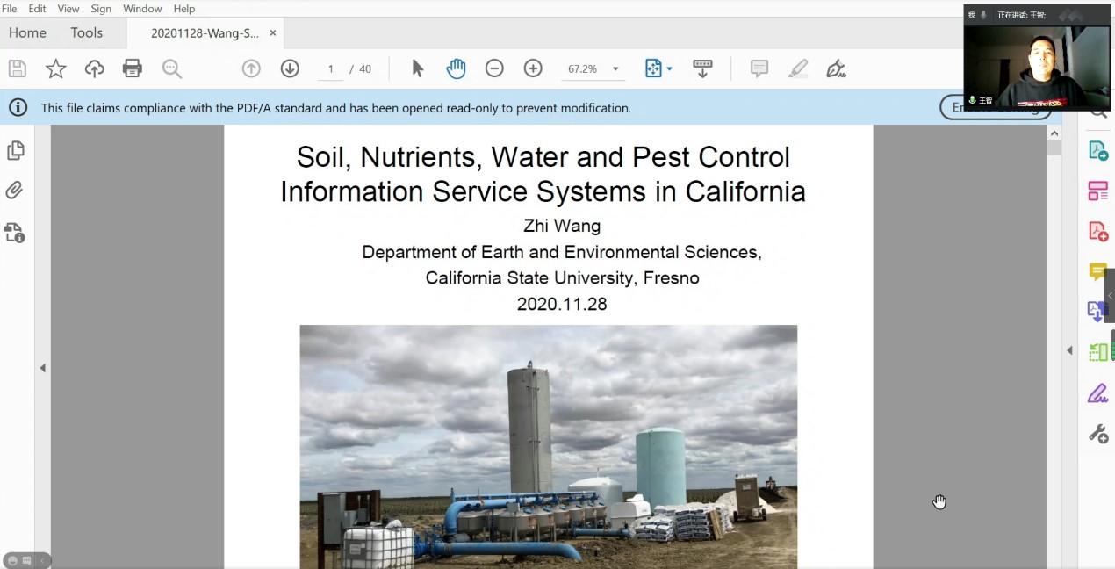Open the Attachments paperclip panel
Viewport: 1115px width, 569px height.
(x=15, y=191)
